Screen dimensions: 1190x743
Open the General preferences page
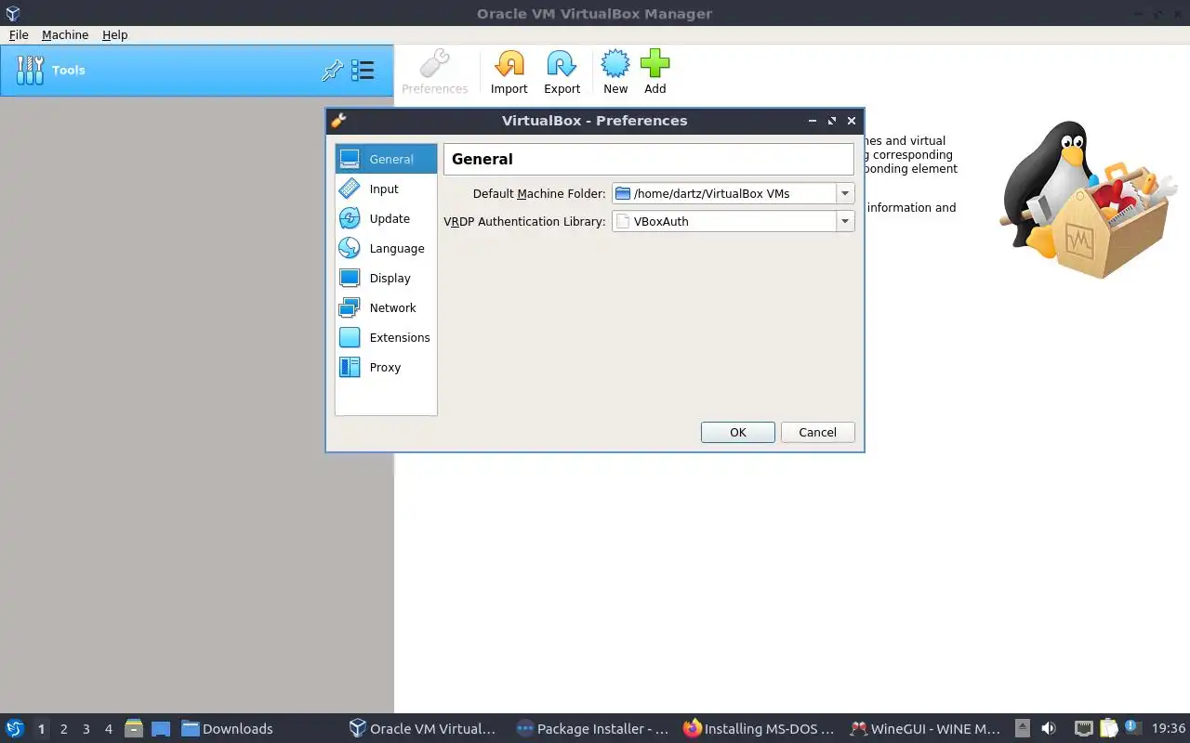386,159
